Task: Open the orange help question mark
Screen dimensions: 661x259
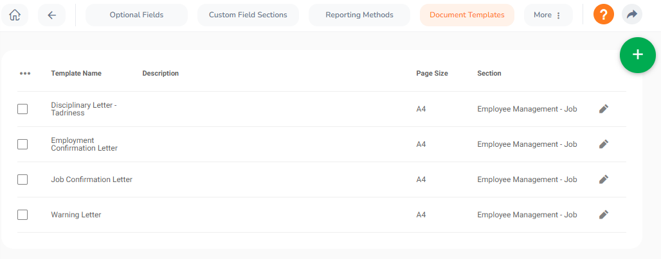Action: pos(604,15)
